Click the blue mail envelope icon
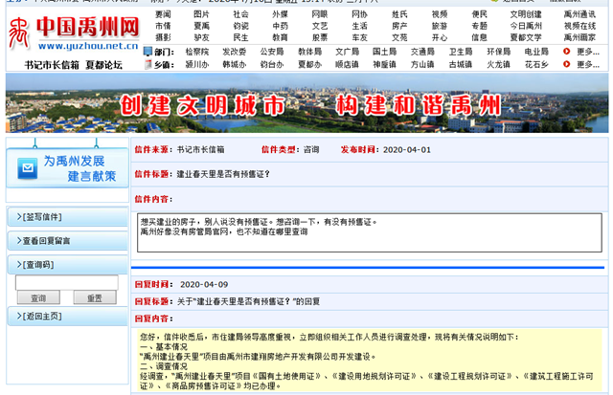The width and height of the screenshot is (613, 395). coord(28,168)
